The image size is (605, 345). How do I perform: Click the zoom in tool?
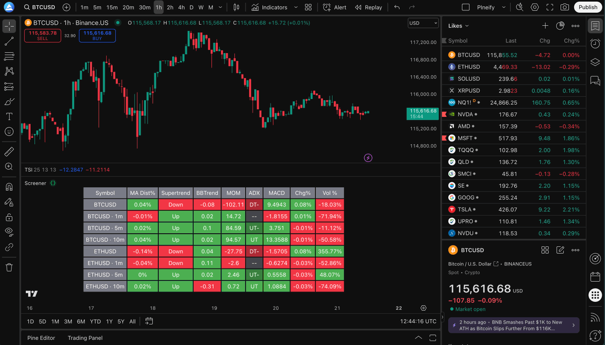[9, 166]
